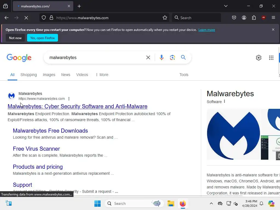The image size is (280, 210).
Task: Open Products and pricing link
Action: point(38,167)
